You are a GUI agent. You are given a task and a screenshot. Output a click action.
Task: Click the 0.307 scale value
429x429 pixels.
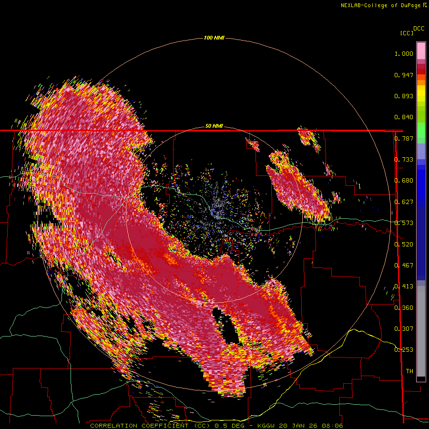pos(404,329)
